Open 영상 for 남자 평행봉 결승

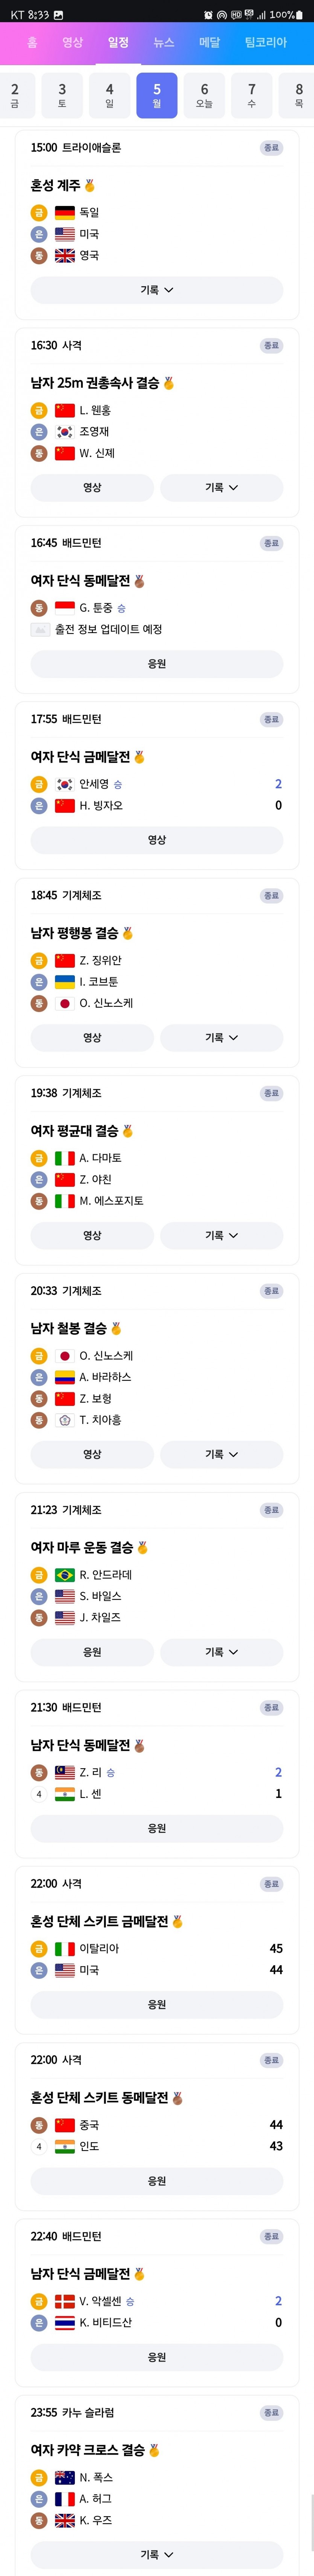click(92, 1037)
